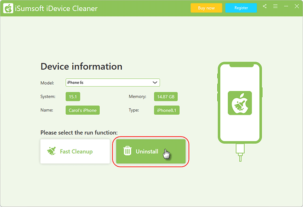Click the System value 15.1
This screenshot has width=303, height=207.
pyautogui.click(x=73, y=97)
